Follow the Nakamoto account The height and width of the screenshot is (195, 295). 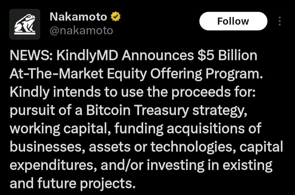coord(233,21)
